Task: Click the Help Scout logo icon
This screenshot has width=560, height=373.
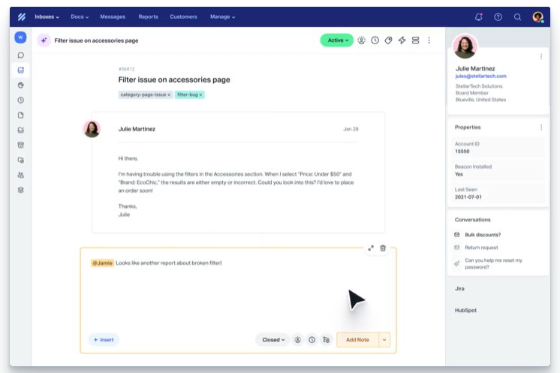Action: [x=22, y=17]
